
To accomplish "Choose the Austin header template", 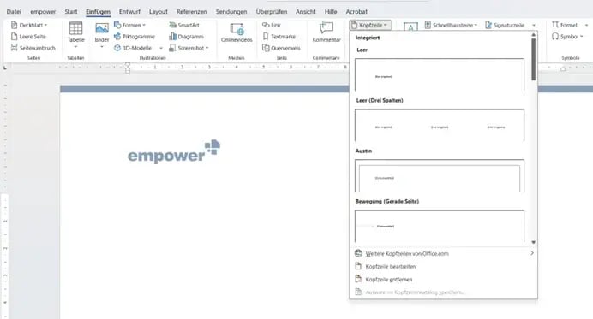I will click(440, 175).
